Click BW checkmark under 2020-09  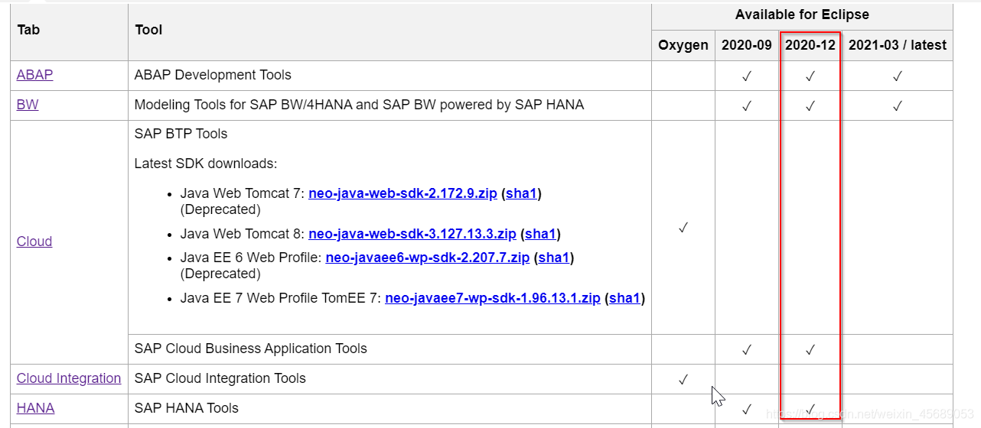pyautogui.click(x=747, y=105)
